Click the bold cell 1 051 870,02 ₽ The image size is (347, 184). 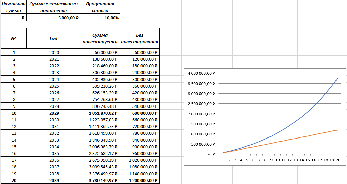click(100, 113)
